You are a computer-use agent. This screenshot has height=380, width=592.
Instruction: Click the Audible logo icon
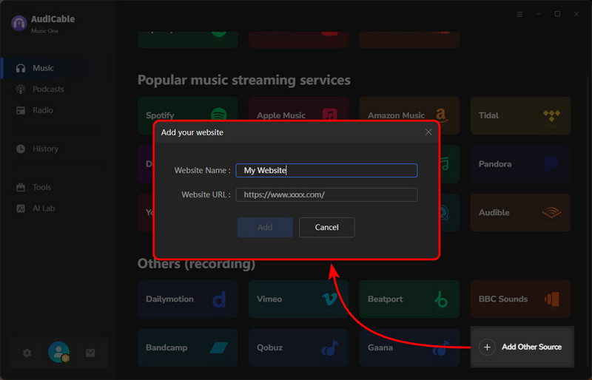pyautogui.click(x=551, y=212)
